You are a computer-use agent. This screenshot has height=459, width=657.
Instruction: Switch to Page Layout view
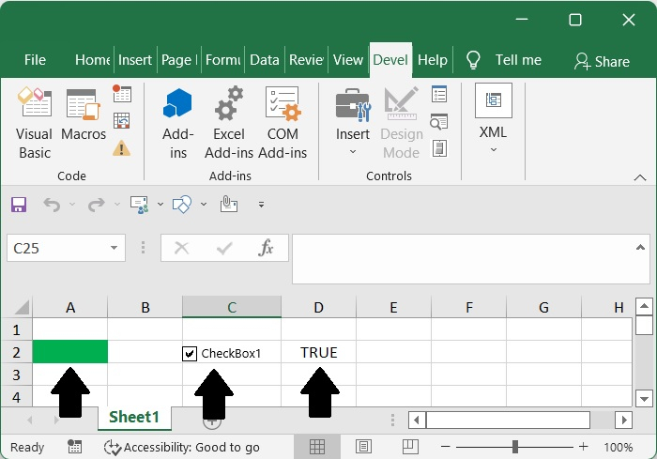point(363,447)
